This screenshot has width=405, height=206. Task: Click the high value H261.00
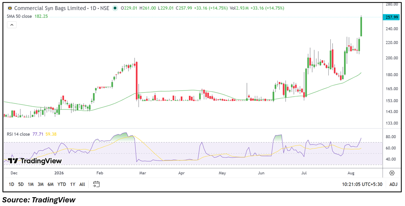pos(147,8)
